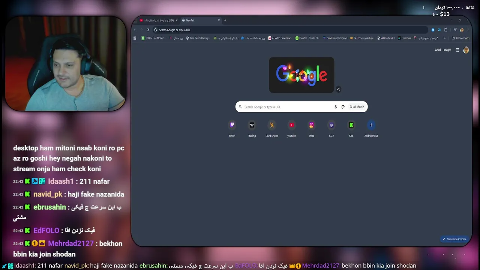Open the media control icon in toolbar
This screenshot has height=270, width=480.
coord(455,30)
